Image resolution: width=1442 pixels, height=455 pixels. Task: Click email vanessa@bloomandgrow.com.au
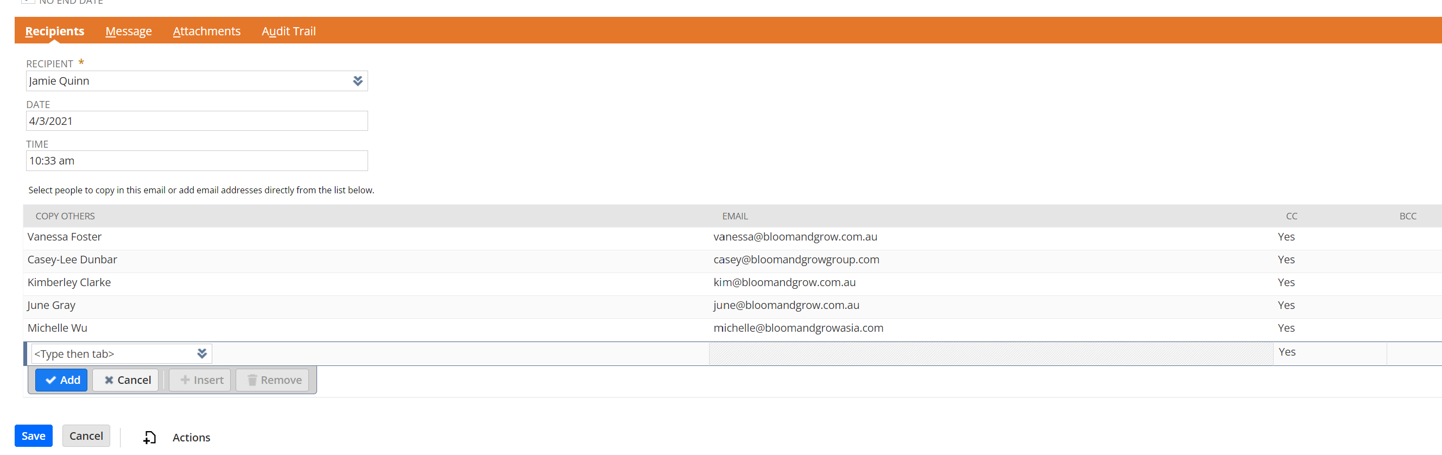coord(795,237)
